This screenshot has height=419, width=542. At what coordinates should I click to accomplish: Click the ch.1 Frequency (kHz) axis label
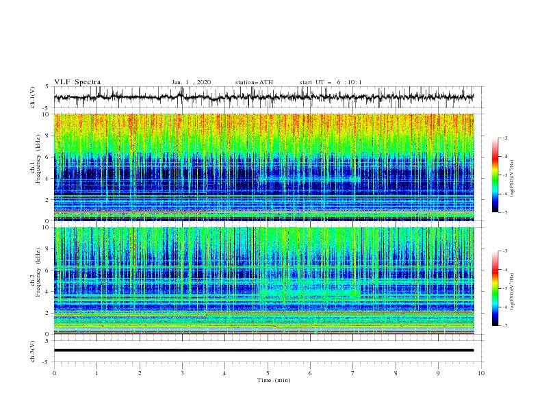[x=36, y=157]
